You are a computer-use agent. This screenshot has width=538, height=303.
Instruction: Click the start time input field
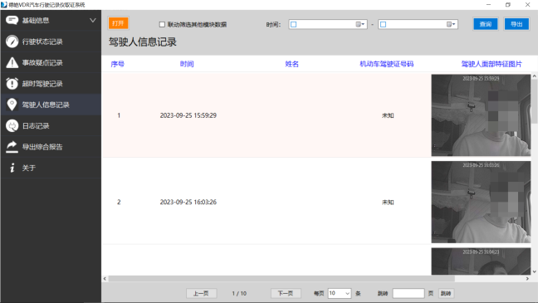pyautogui.click(x=328, y=24)
